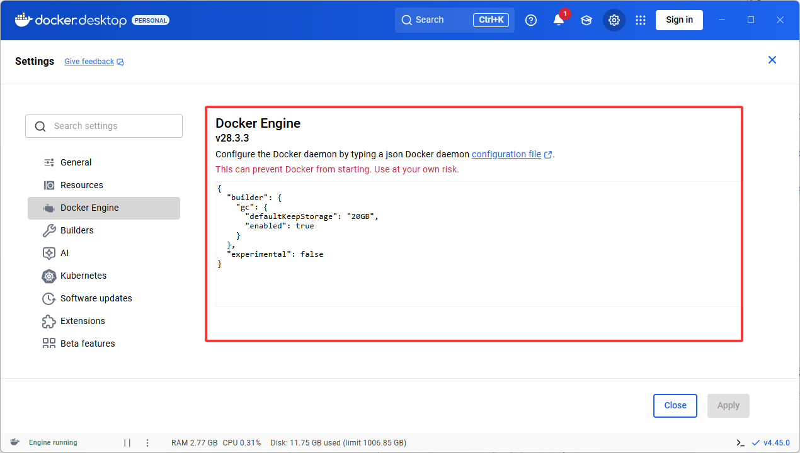Viewport: 800px width, 453px height.
Task: Click the Ctrl+K shortcut badge
Action: (491, 20)
